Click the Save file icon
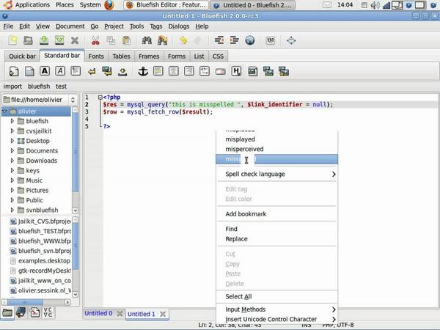This screenshot has height=330, width=440. click(44, 40)
